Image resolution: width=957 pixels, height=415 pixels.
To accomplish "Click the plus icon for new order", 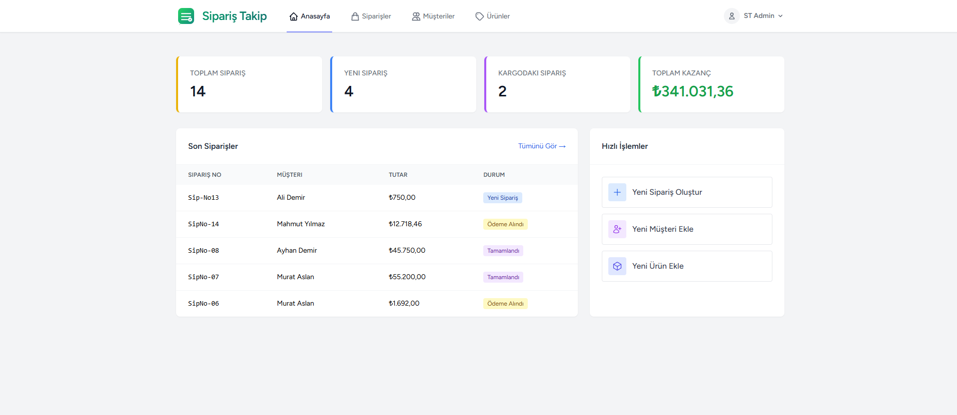I will point(617,192).
